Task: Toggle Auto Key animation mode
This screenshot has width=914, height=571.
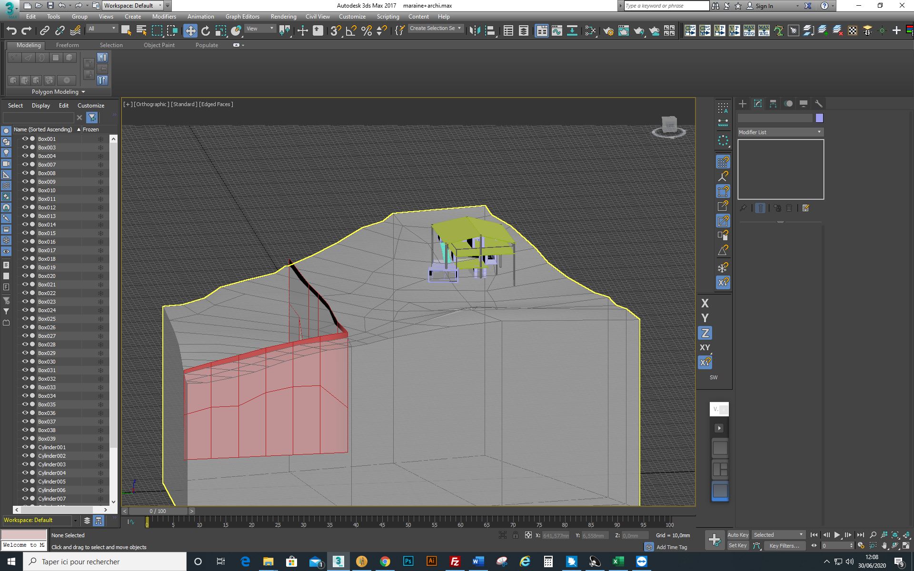Action: pos(738,535)
